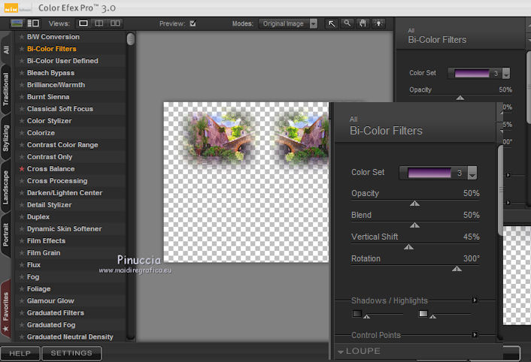
Task: Switch to the Landscape category tab
Action: pyautogui.click(x=6, y=187)
